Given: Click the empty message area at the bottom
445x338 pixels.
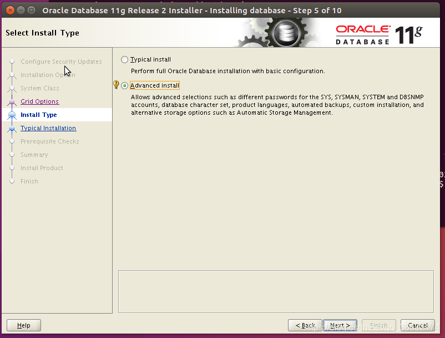Looking at the screenshot, I should click(276, 292).
